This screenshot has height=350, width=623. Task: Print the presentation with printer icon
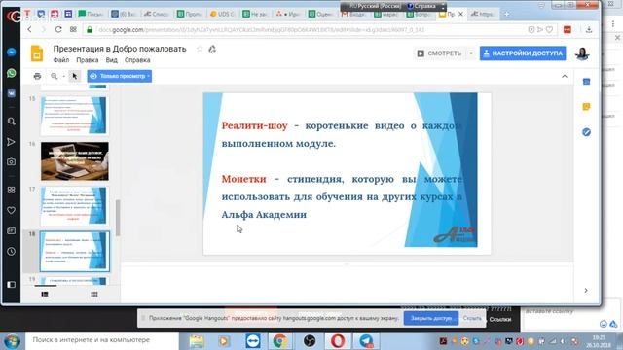tap(37, 76)
